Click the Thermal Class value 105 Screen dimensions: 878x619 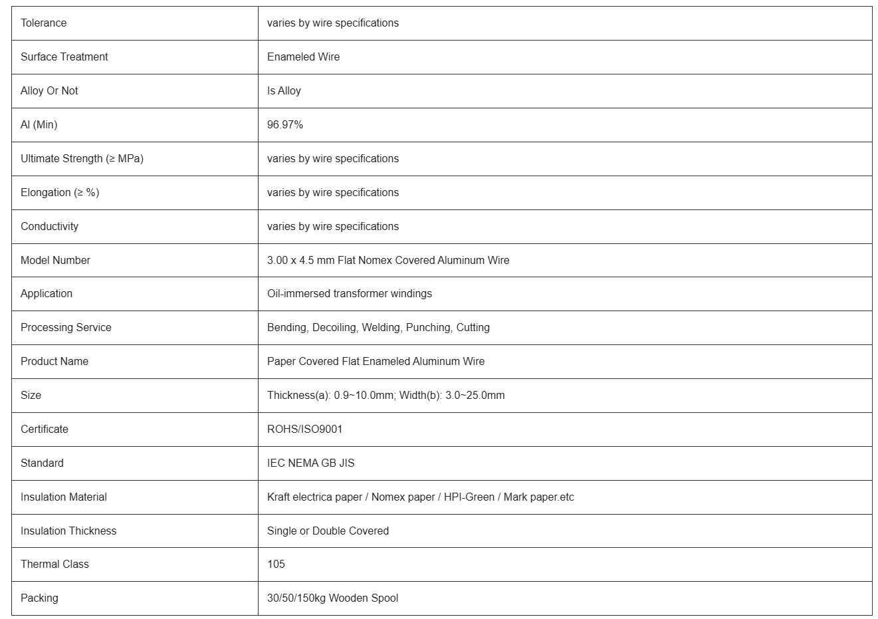(x=276, y=564)
